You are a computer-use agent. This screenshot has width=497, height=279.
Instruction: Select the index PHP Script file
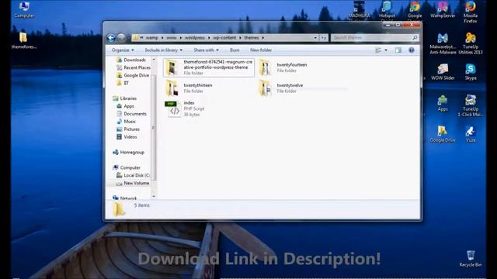(185, 108)
